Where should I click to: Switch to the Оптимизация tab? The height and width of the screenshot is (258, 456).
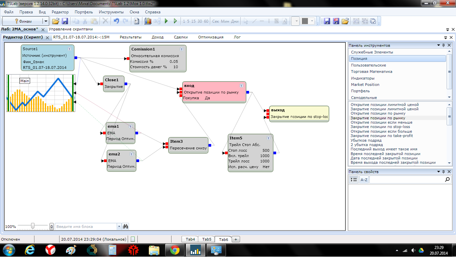coord(211,37)
